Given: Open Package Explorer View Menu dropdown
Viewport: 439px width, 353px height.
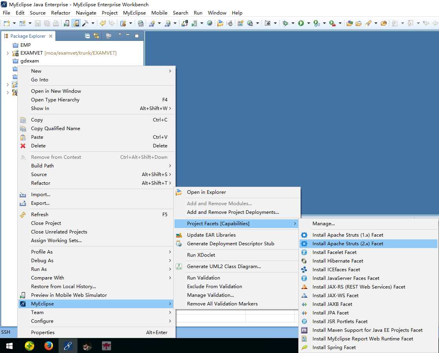Looking at the screenshot, I should click(x=119, y=35).
